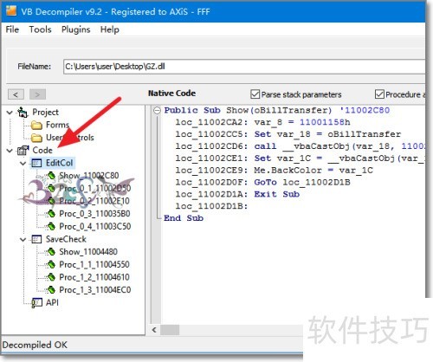This screenshot has width=433, height=362.
Task: Click the Code module group icon
Action: [x=23, y=150]
